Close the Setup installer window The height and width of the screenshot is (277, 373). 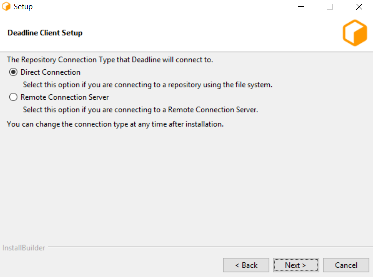point(359,7)
